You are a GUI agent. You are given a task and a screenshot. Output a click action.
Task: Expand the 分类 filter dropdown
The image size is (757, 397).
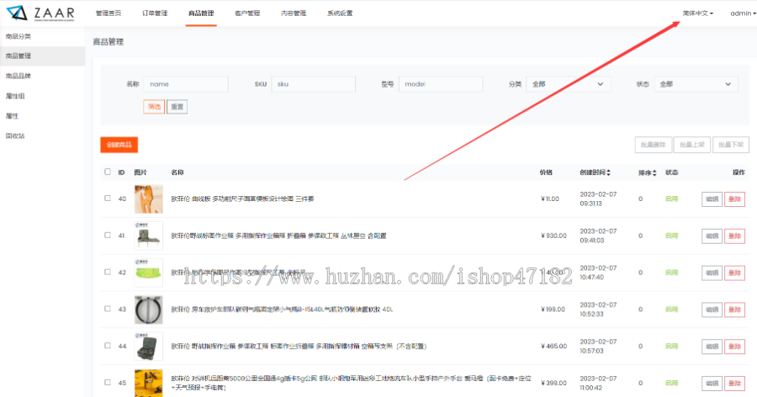coord(568,84)
